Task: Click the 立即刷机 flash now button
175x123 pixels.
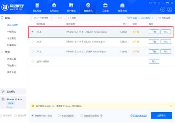Action: pos(161,116)
